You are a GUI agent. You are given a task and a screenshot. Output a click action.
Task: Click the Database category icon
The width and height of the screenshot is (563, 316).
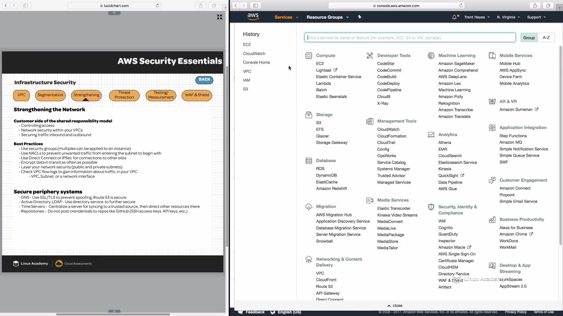[309, 161]
